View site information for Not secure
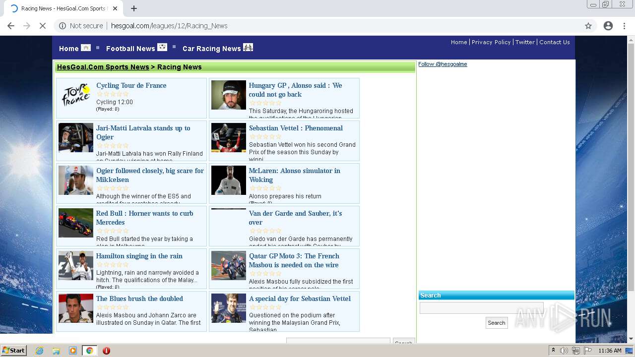The height and width of the screenshot is (357, 635). pyautogui.click(x=81, y=26)
